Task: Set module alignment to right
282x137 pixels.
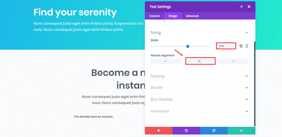Action: click(233, 61)
